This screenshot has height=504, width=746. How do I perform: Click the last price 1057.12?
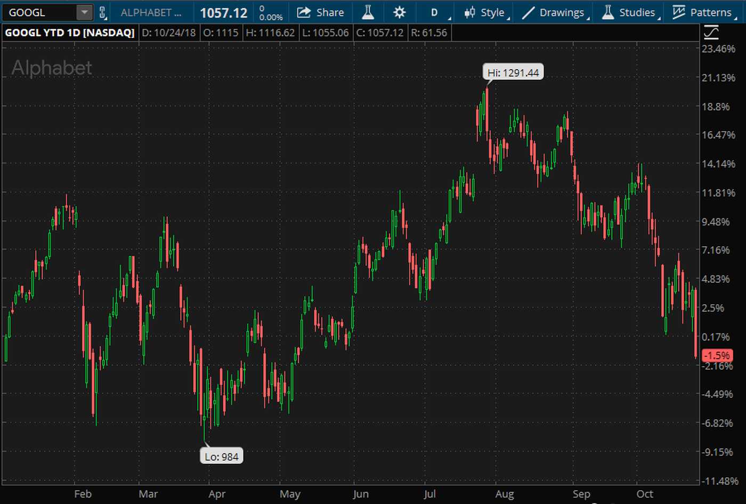pos(223,13)
